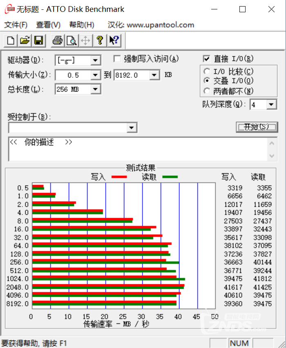This screenshot has height=348, width=286.
Task: Uncheck the 直接 I/O checkbox
Action: point(206,59)
